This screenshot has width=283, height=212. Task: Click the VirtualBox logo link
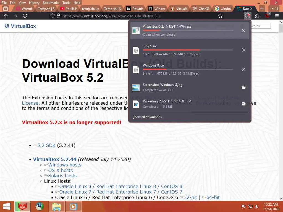20,26
